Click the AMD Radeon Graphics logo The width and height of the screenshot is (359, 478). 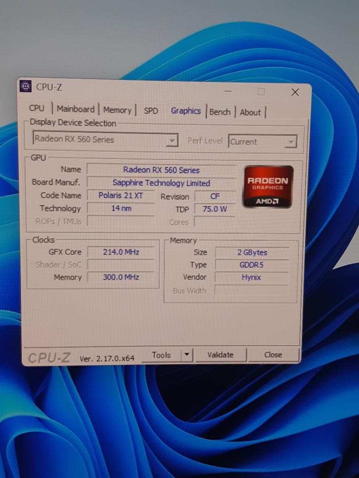tap(267, 186)
